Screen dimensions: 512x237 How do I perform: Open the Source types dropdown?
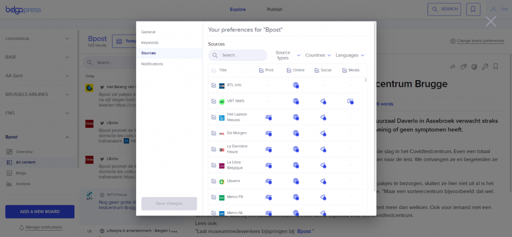pyautogui.click(x=287, y=55)
